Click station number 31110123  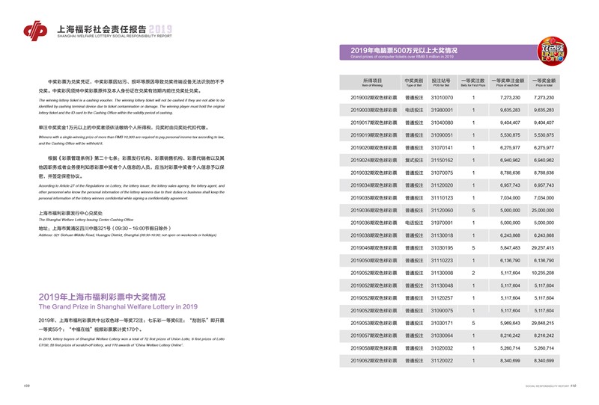tap(442, 198)
